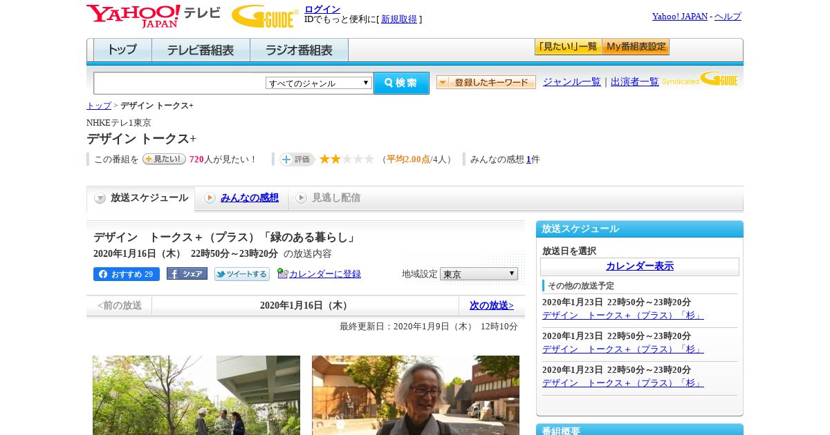Open the 出演者一覧 link
The width and height of the screenshot is (830, 435).
click(635, 82)
